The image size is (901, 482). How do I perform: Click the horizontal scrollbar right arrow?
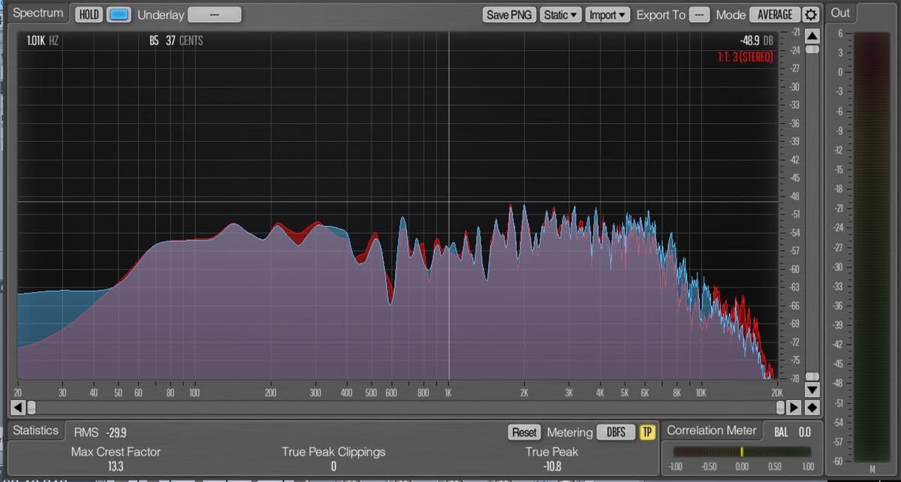(794, 408)
